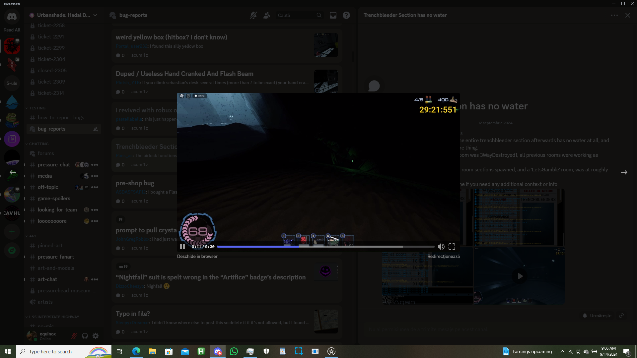Image resolution: width=637 pixels, height=358 pixels.
Task: Mute the video volume speaker icon
Action: coord(441,247)
